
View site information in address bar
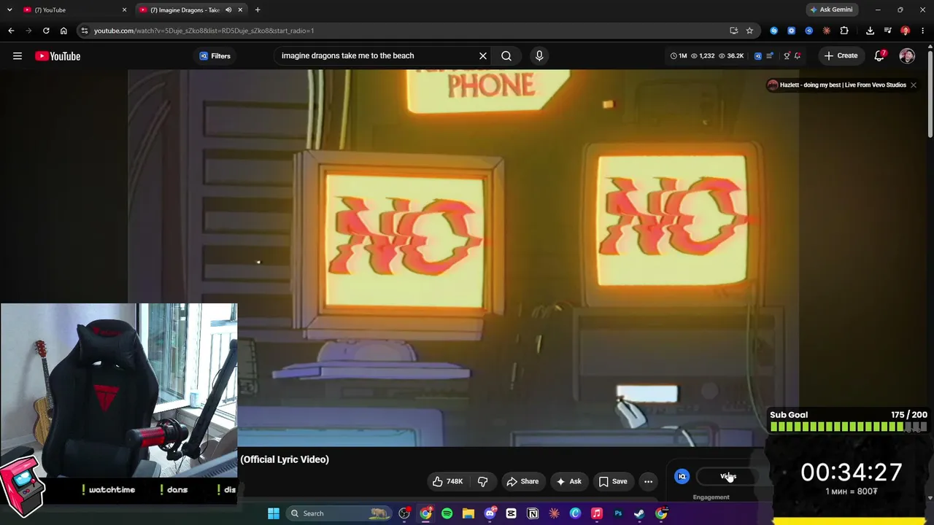[85, 31]
